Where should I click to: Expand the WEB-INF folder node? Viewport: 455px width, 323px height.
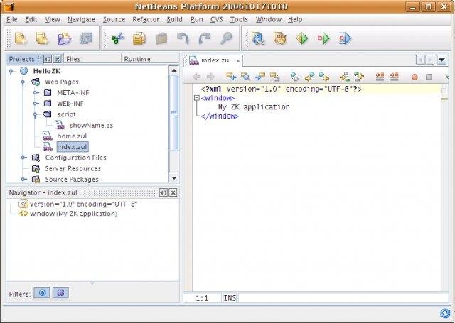[36, 104]
